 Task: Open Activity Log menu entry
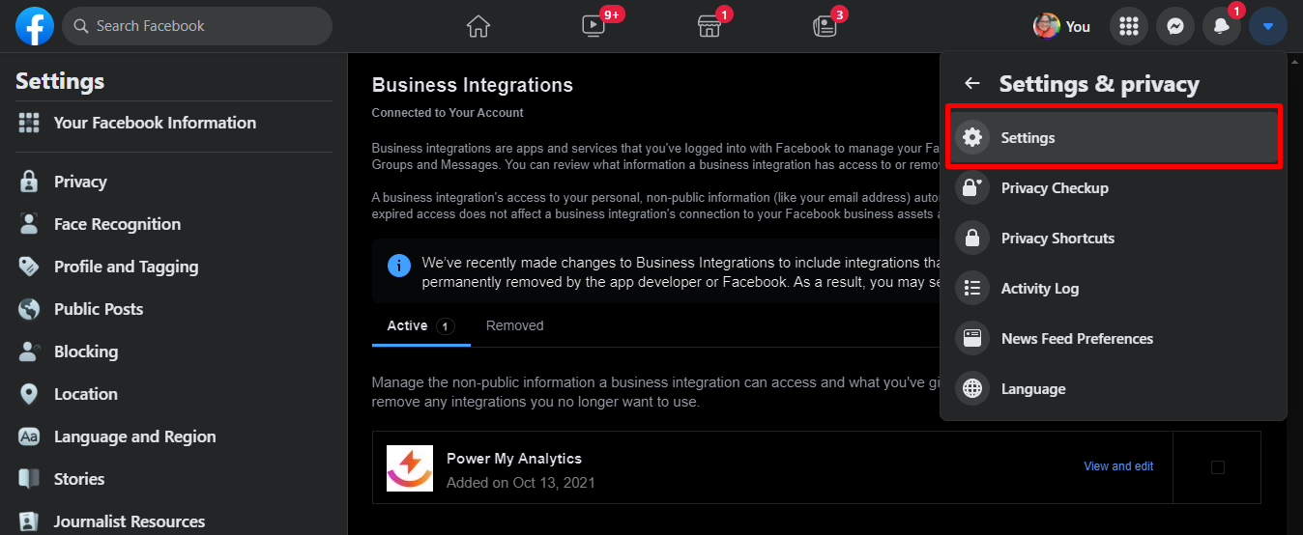[x=1040, y=289]
